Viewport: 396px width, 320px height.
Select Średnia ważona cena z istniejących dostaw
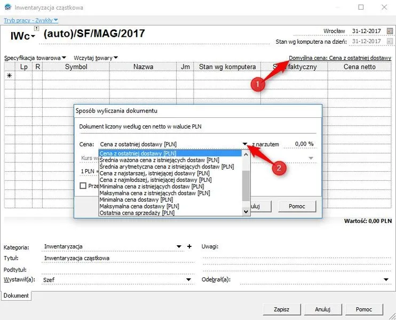(160, 160)
